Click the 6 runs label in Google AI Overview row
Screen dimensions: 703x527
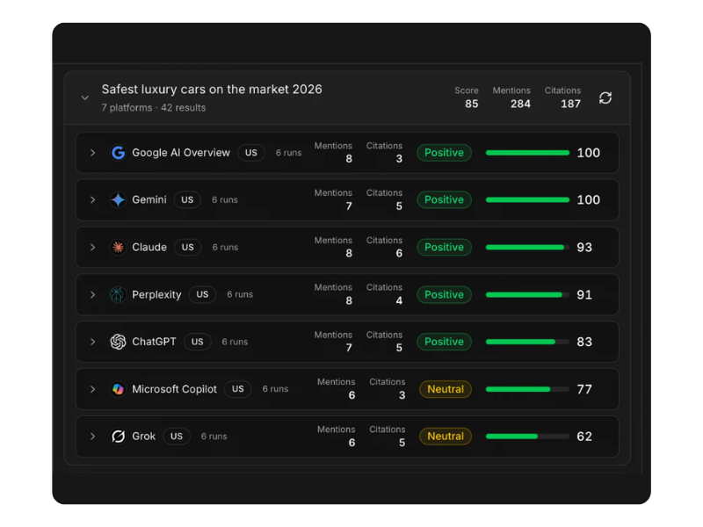(x=288, y=153)
